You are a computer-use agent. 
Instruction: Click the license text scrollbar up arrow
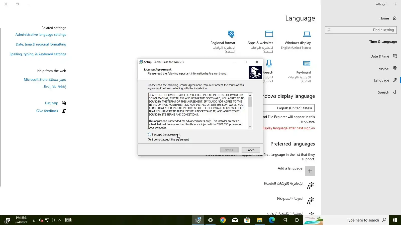pyautogui.click(x=250, y=95)
